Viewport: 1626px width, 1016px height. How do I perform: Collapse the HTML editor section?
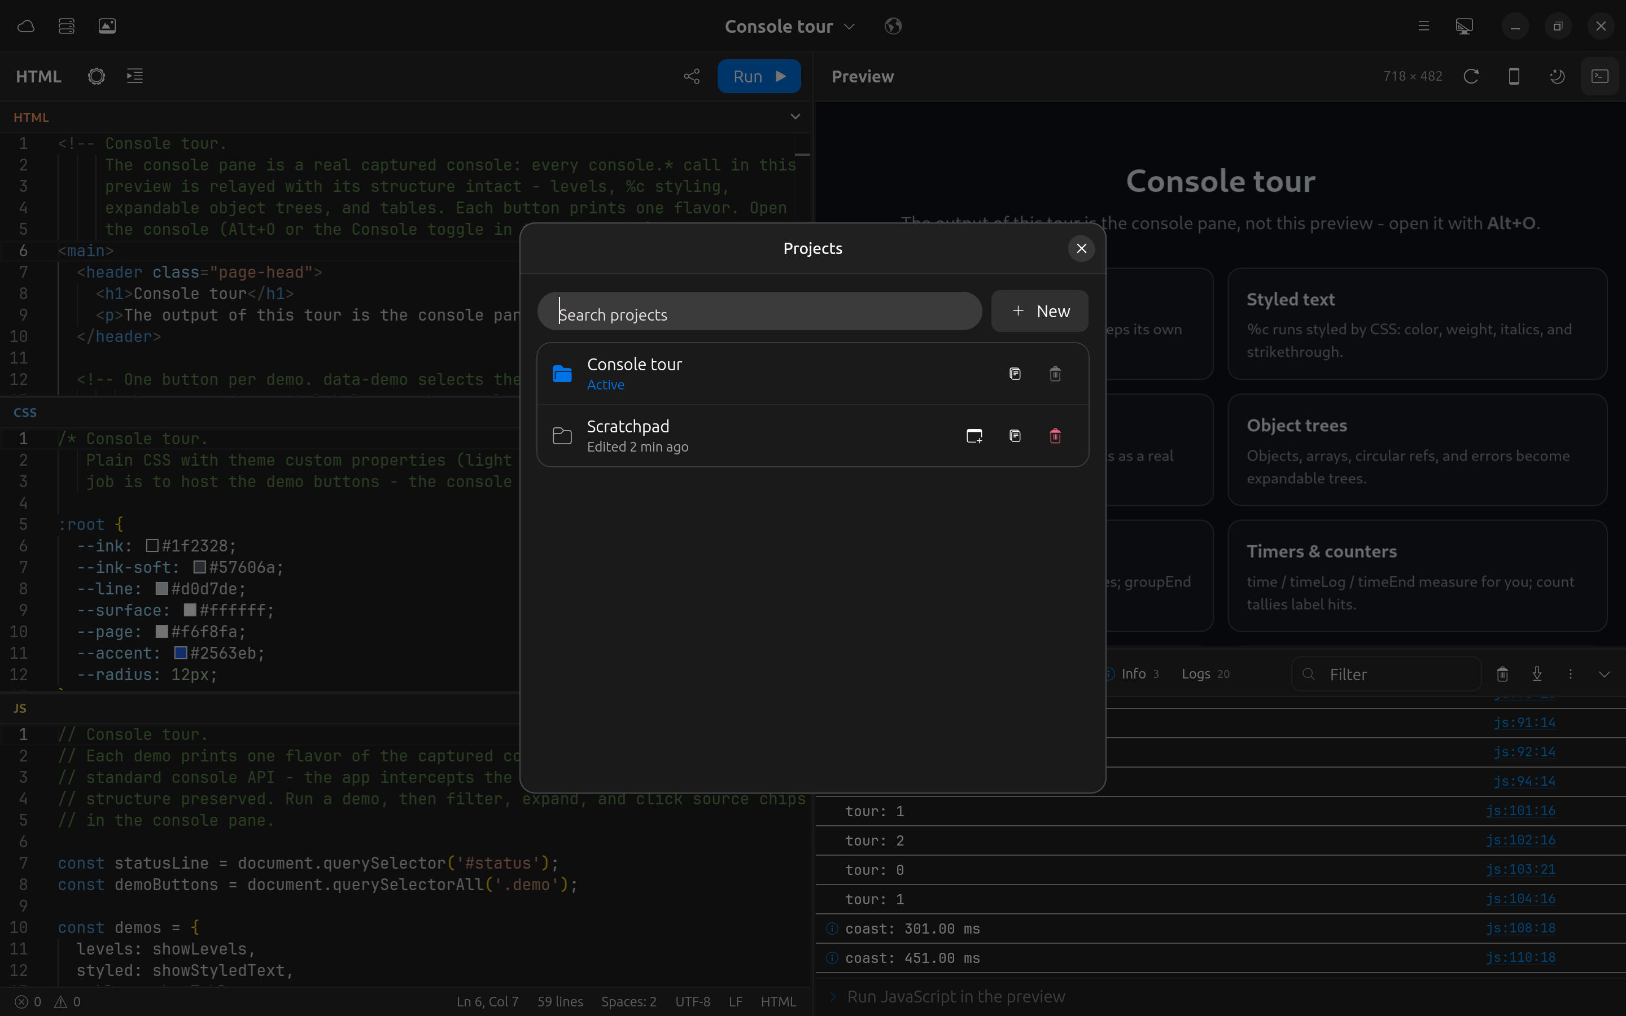(x=795, y=116)
